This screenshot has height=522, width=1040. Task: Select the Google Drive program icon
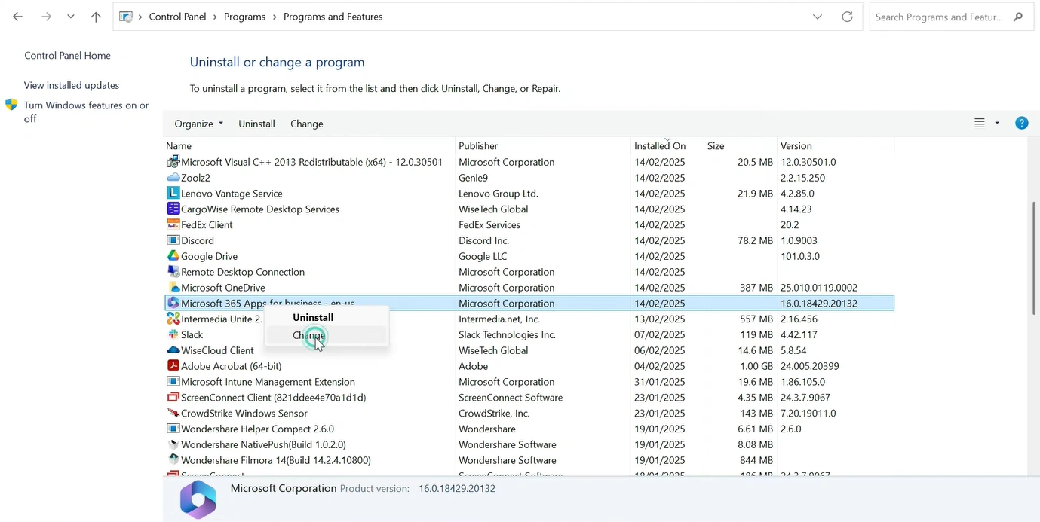tap(173, 256)
